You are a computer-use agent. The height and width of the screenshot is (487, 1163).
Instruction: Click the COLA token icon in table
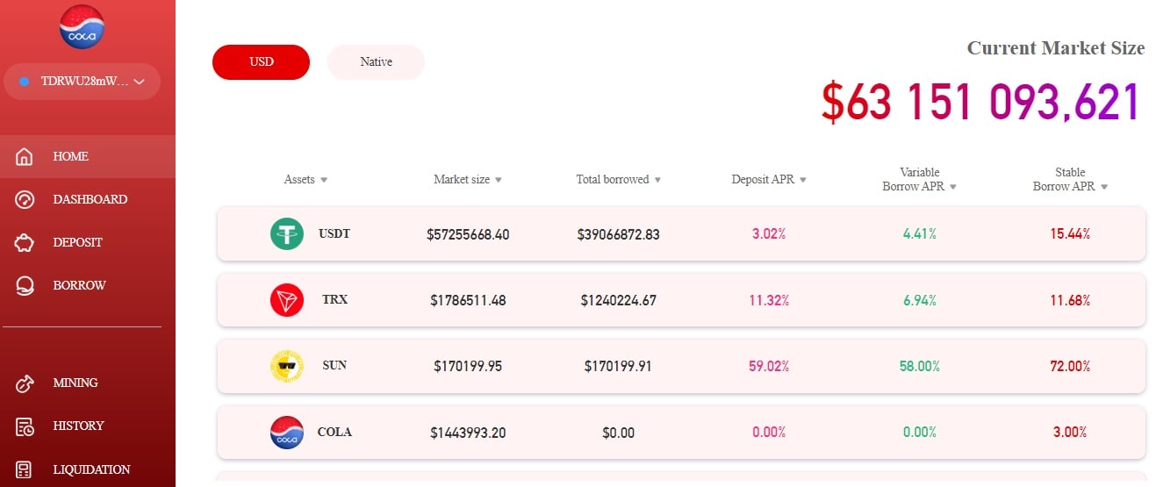[x=287, y=433]
